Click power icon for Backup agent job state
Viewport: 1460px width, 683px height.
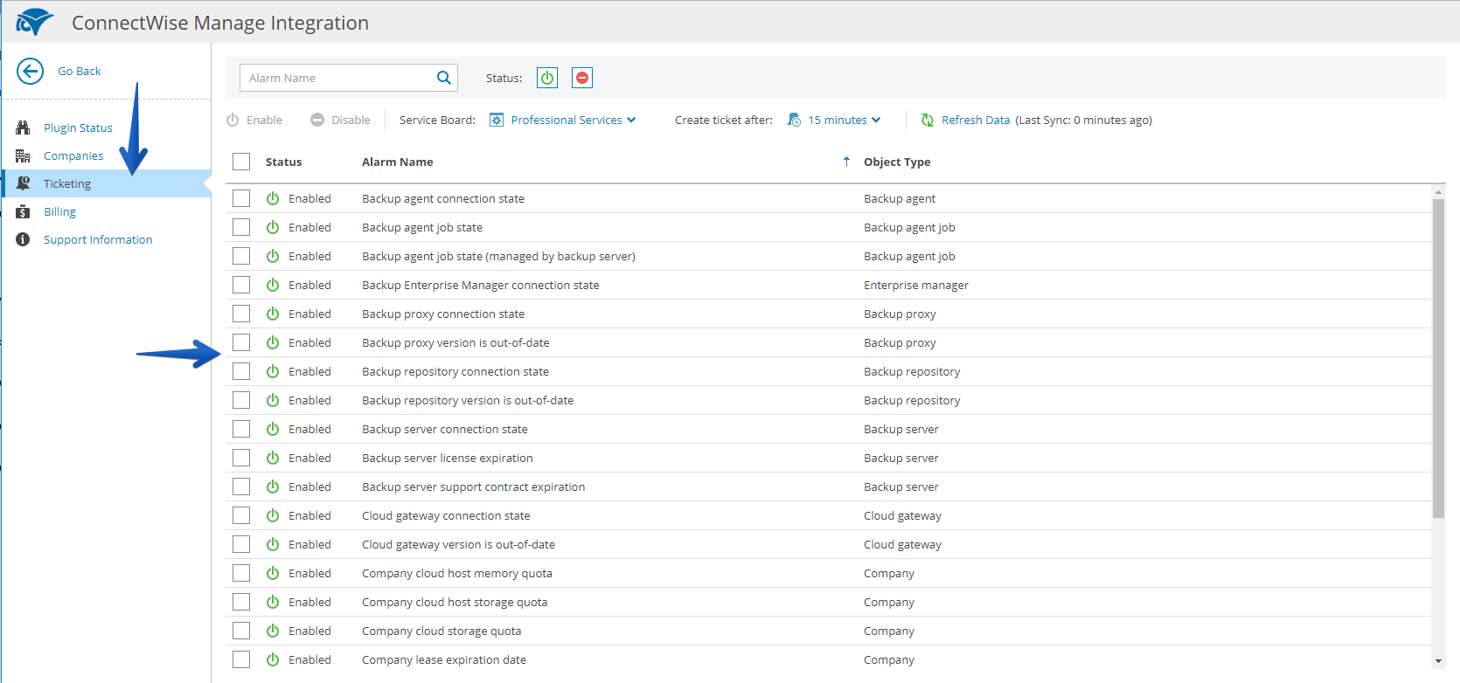pyautogui.click(x=273, y=227)
